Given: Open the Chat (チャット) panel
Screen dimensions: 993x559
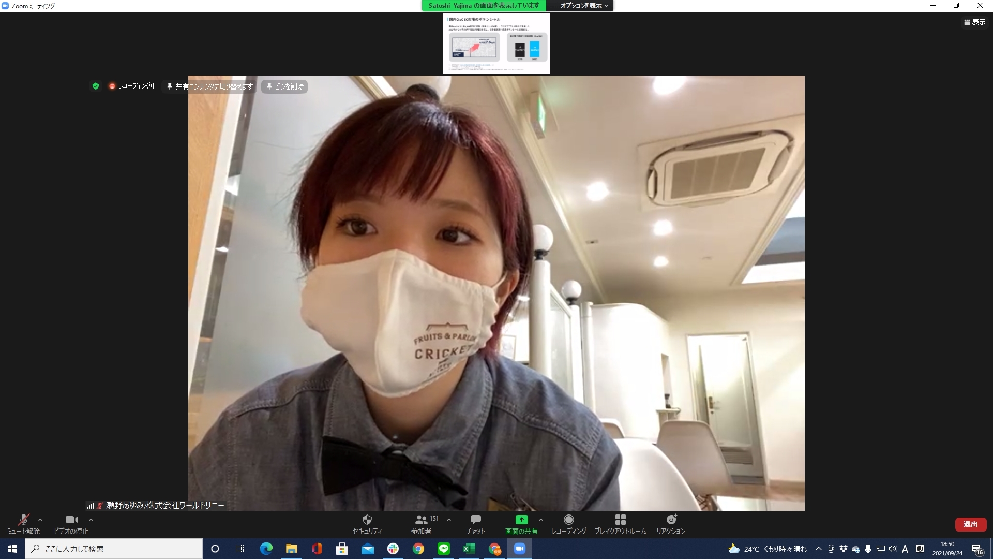Looking at the screenshot, I should (x=476, y=524).
